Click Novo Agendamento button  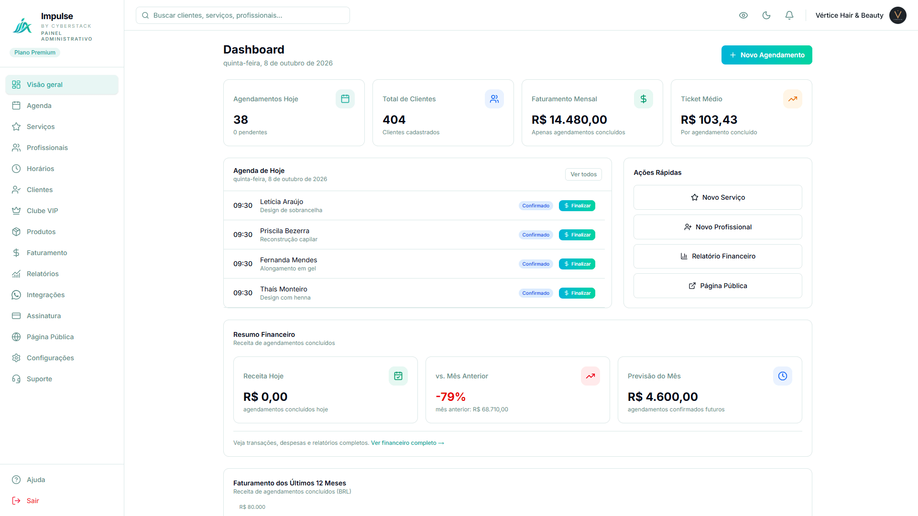click(x=766, y=55)
